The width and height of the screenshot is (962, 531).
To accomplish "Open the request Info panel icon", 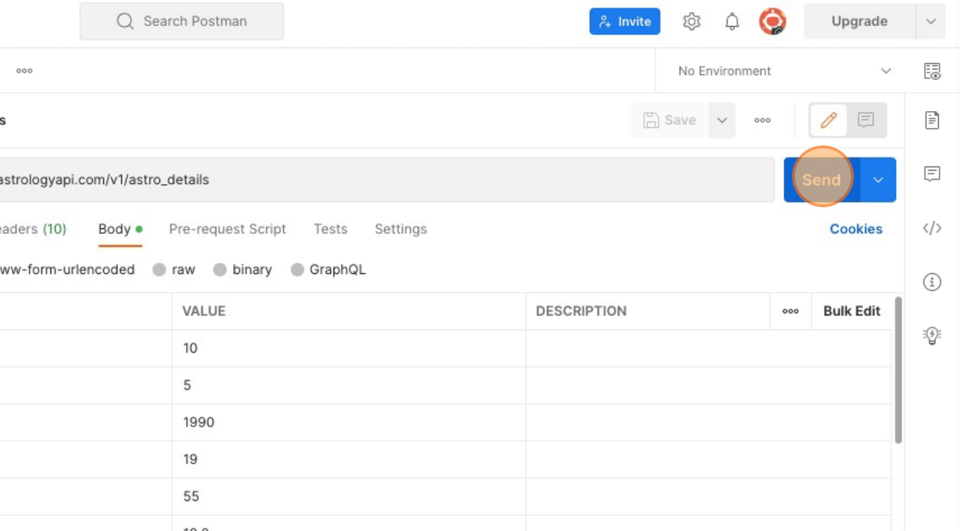I will (x=933, y=282).
